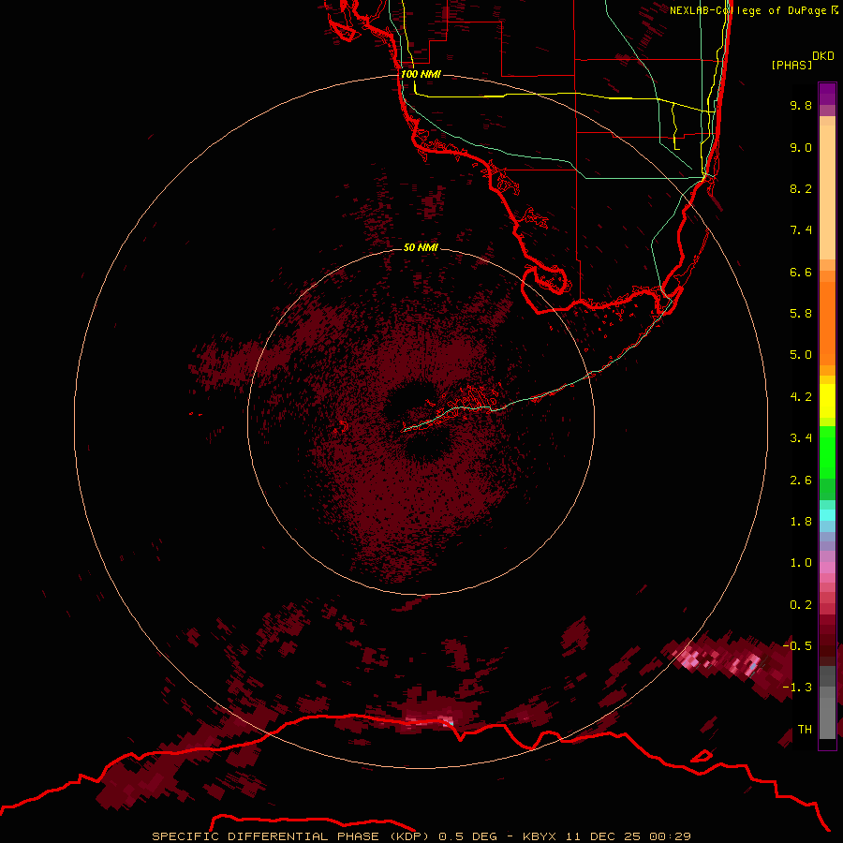Pick the bright yellow color bar segment
Image resolution: width=843 pixels, height=843 pixels.
(827, 401)
